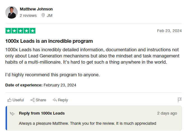The image size is (187, 136).
Task: Open Matthew Johnson's profile picture
Action: tap(11, 12)
